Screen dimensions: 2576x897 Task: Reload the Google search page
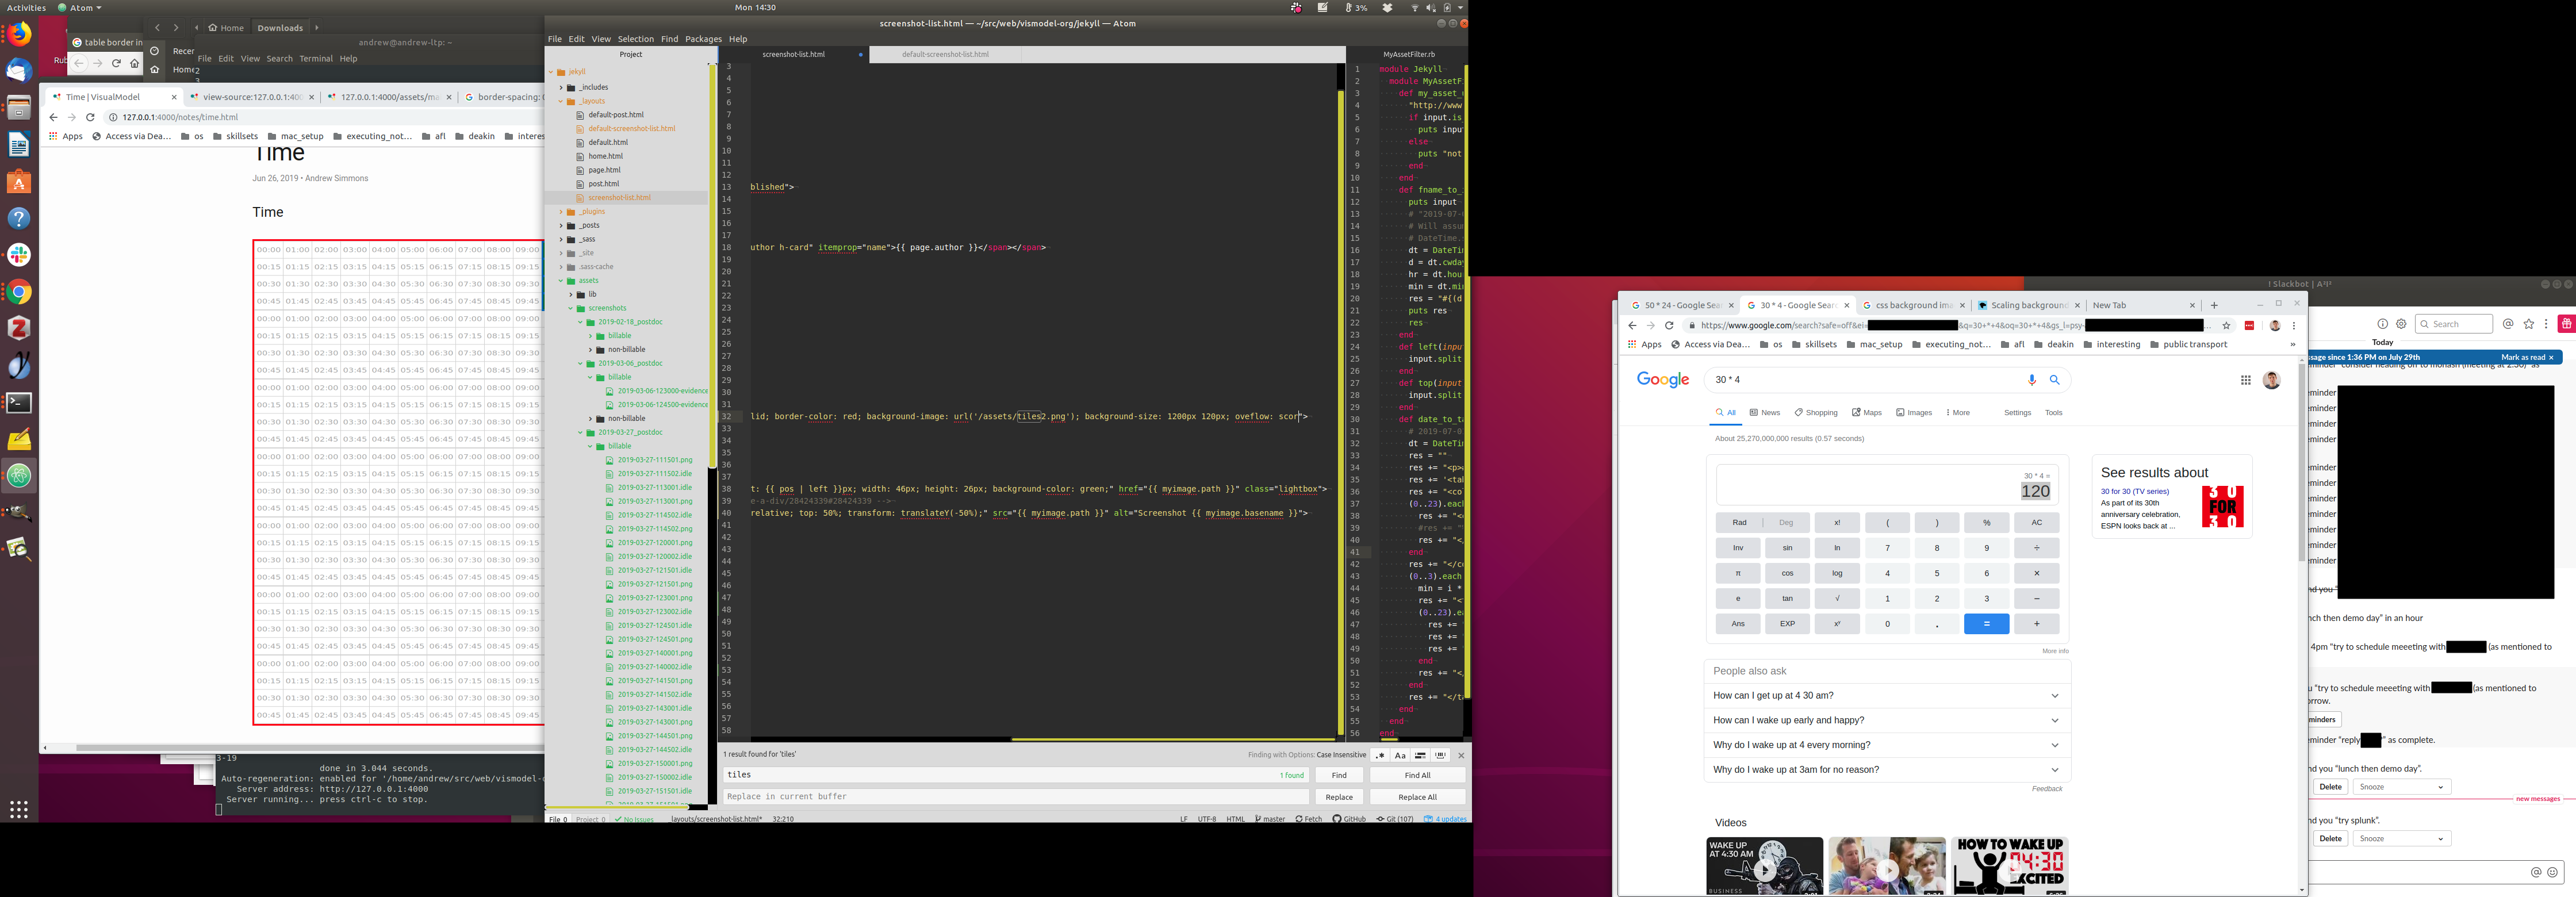click(x=1669, y=325)
